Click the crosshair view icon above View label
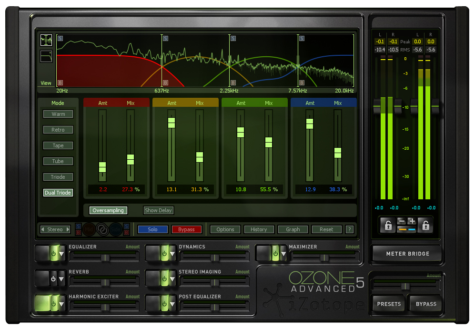This screenshot has height=330, width=475. [46, 41]
